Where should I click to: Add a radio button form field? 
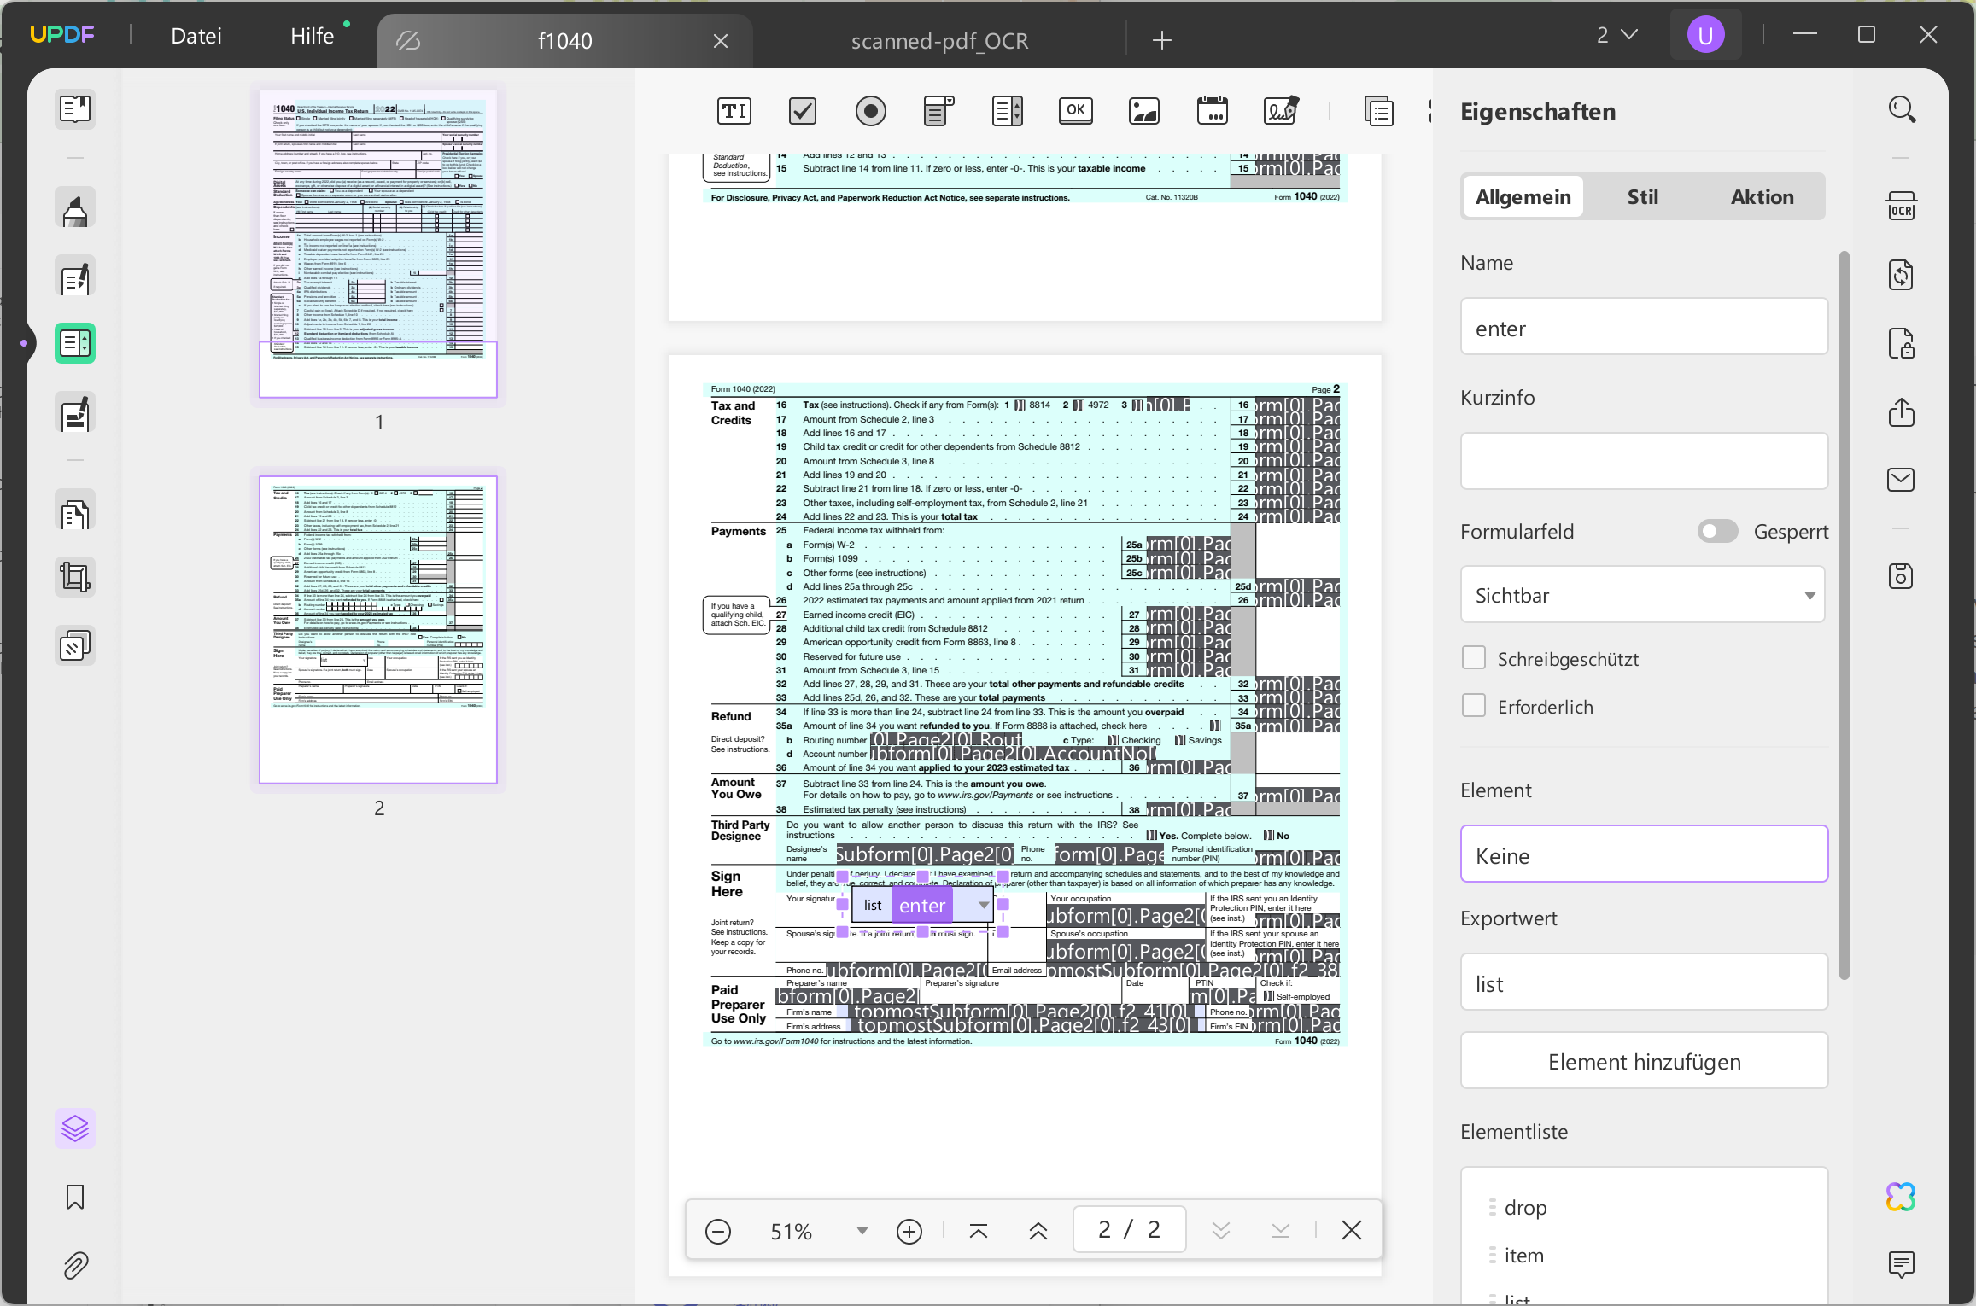click(870, 110)
